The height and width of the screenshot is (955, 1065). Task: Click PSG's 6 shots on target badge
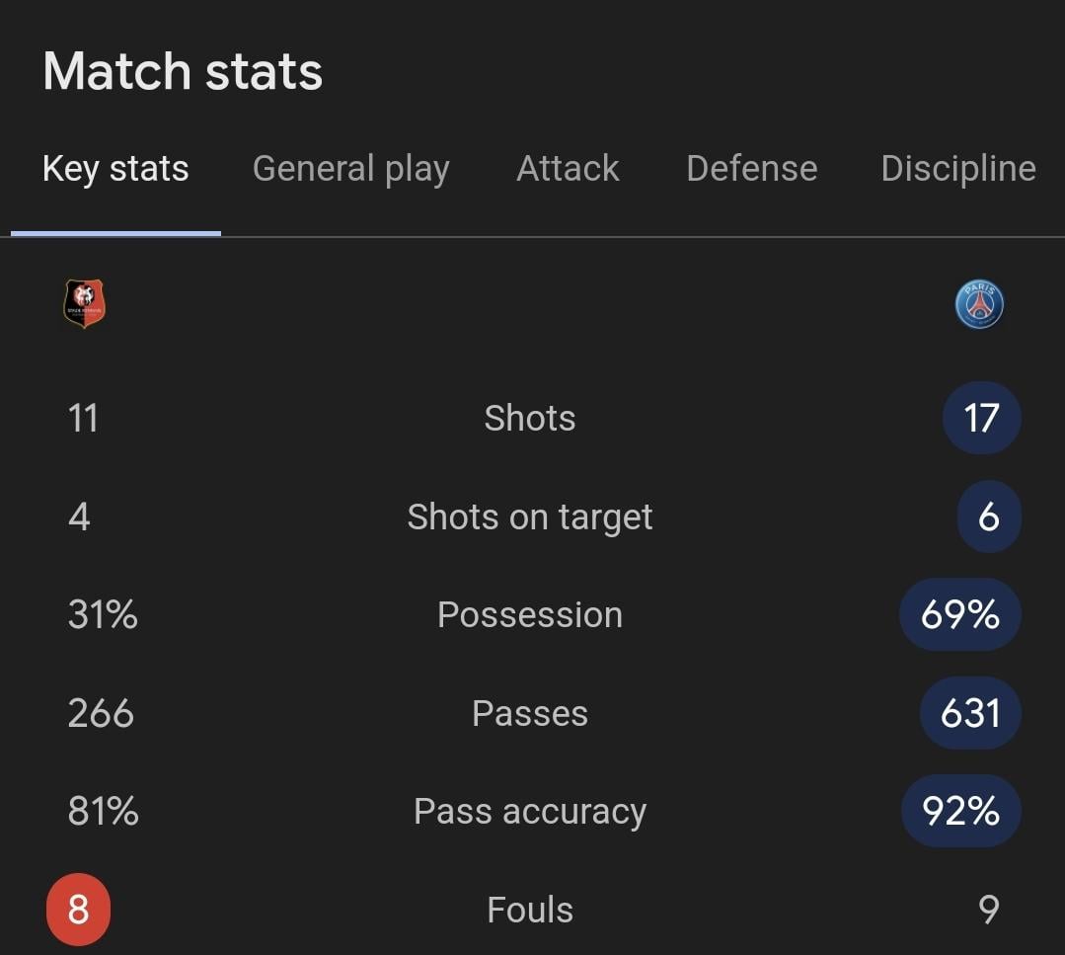click(988, 517)
